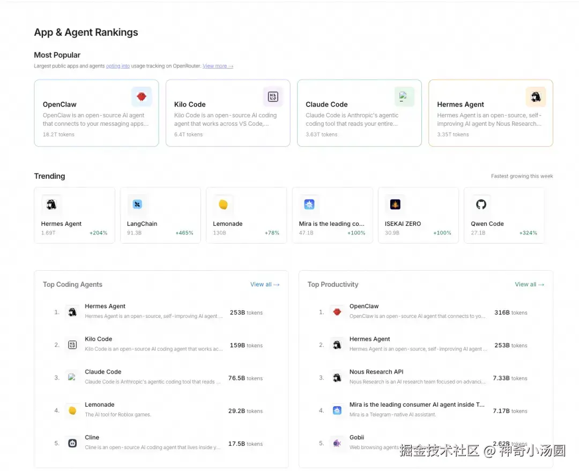Click the Gobii icon in Top Productivity
Viewport: 579px width, 471px height.
337,443
